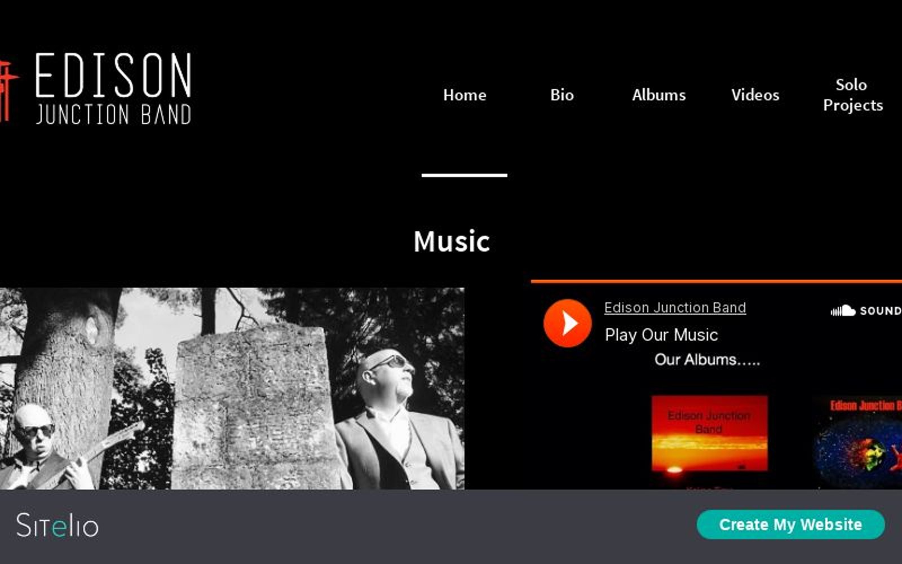Image resolution: width=902 pixels, height=564 pixels.
Task: Click the Create My Website button
Action: coord(790,525)
